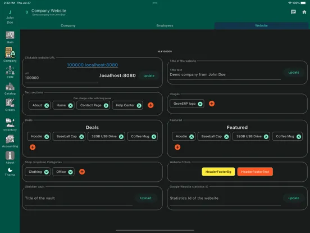Add a new text section
The image size is (310, 233).
tap(151, 105)
